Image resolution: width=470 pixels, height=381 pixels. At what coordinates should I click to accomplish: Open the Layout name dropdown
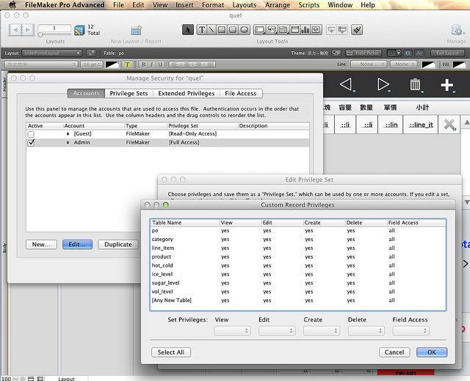51,53
